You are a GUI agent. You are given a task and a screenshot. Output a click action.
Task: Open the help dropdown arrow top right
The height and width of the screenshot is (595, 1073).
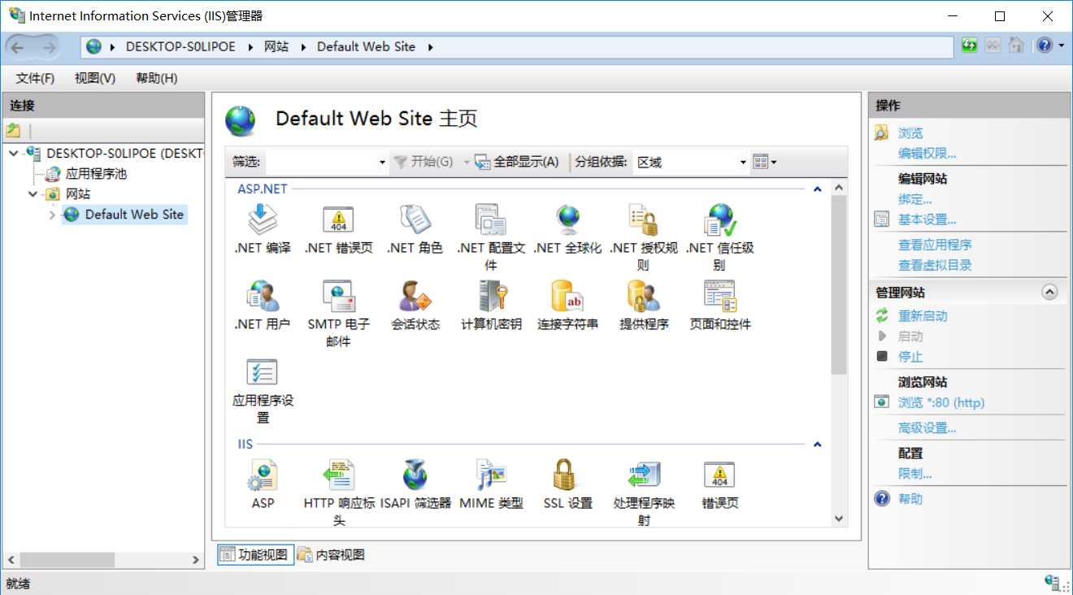coord(1061,46)
